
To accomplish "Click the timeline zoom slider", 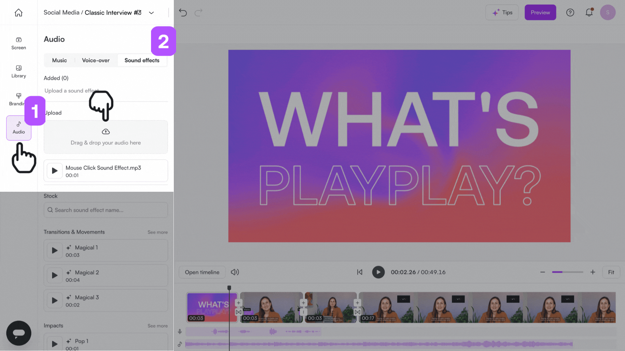I will coord(567,272).
